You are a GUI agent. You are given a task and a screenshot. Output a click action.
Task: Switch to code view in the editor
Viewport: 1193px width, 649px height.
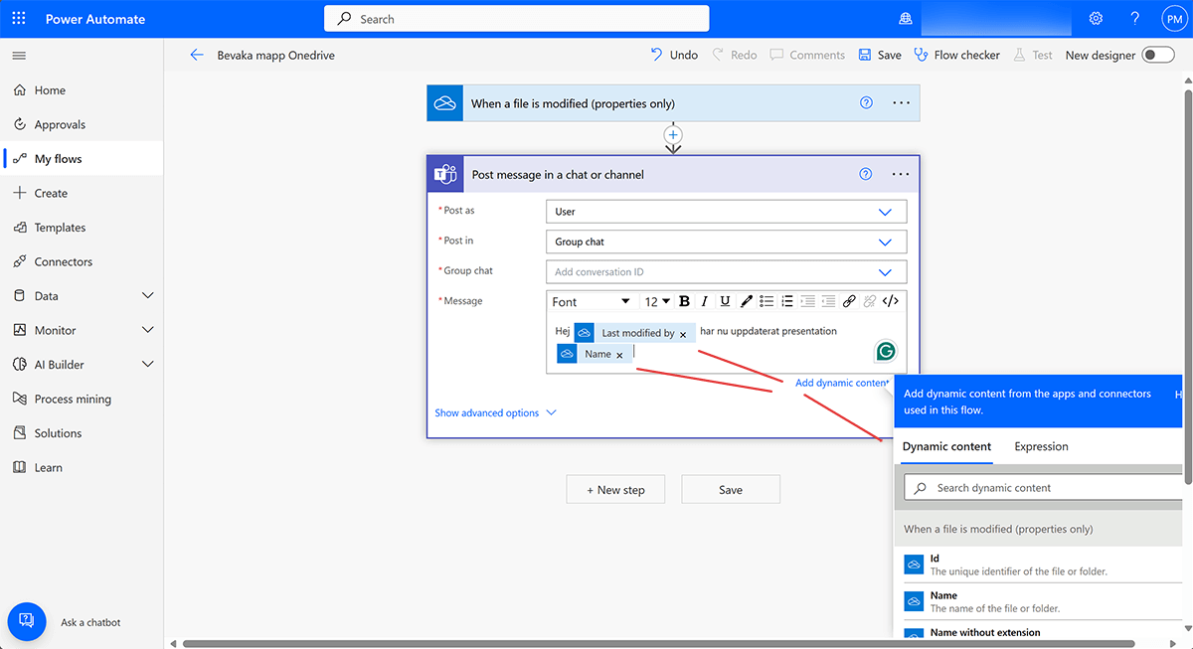[x=891, y=301]
